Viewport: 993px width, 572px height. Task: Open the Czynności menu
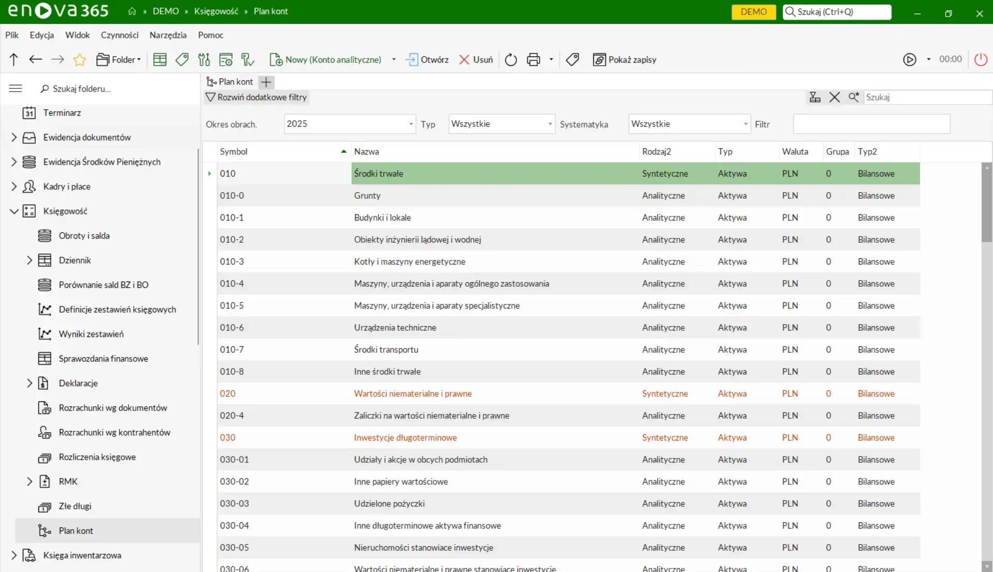click(x=120, y=35)
